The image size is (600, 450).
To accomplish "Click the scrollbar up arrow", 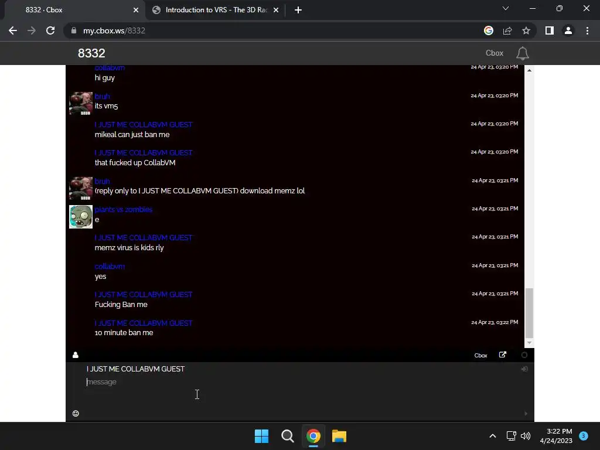I will tap(529, 70).
